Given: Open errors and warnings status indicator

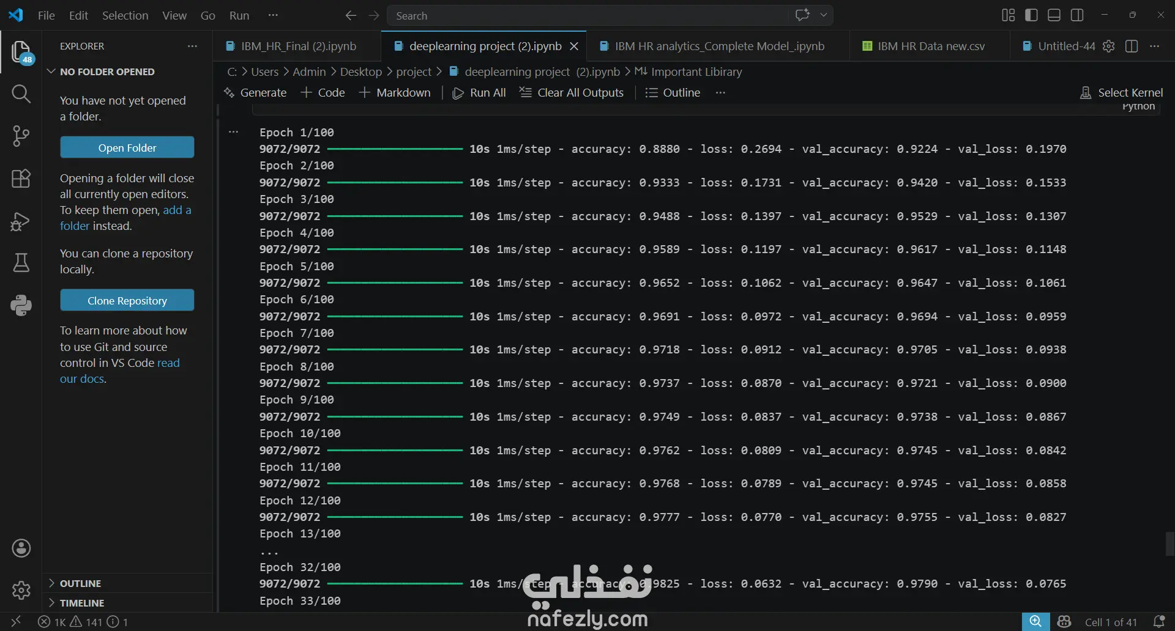Looking at the screenshot, I should point(83,622).
